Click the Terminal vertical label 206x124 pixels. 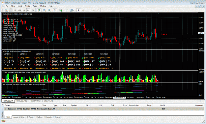(3, 115)
